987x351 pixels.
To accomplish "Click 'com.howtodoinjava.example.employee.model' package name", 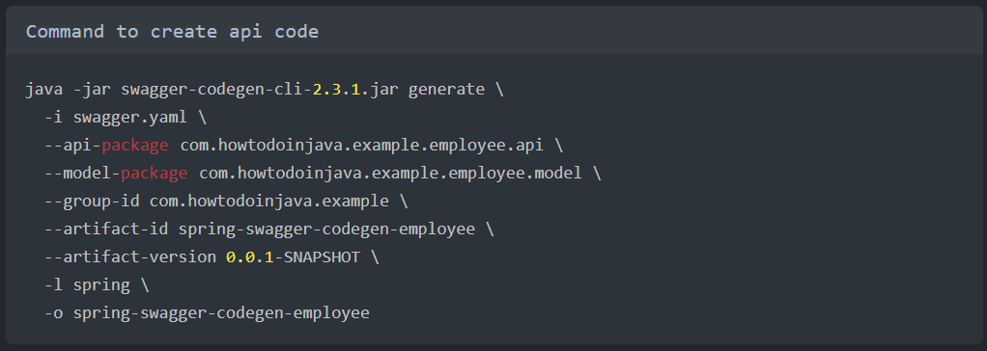I will tap(391, 173).
